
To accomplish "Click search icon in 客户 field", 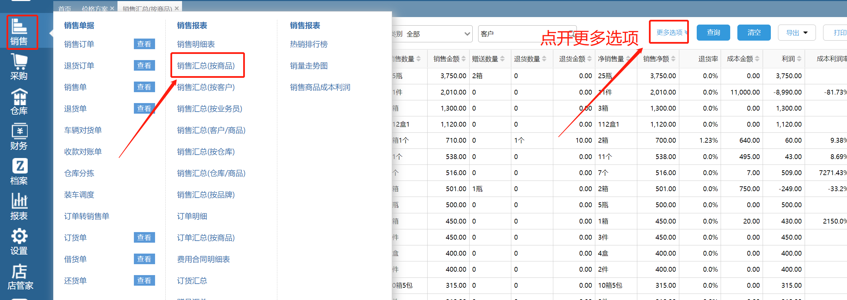I will [x=571, y=34].
